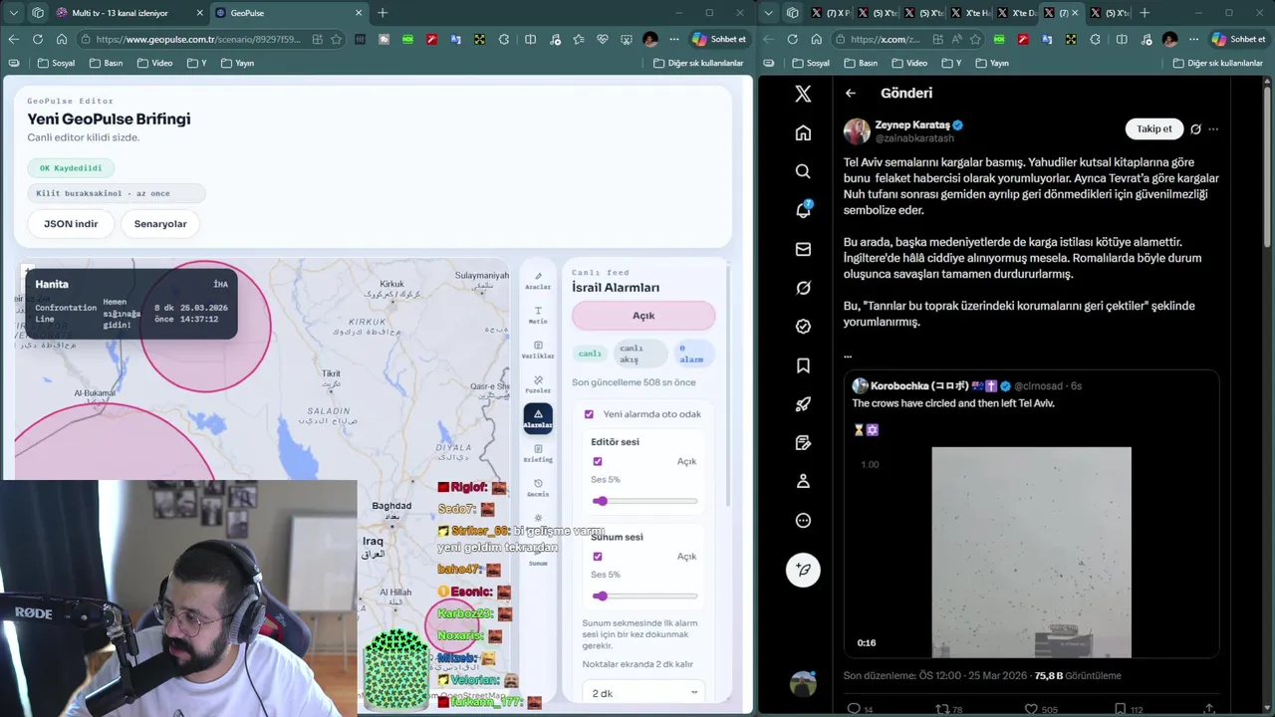Toggle Sunum sesi checkbox

pos(598,557)
